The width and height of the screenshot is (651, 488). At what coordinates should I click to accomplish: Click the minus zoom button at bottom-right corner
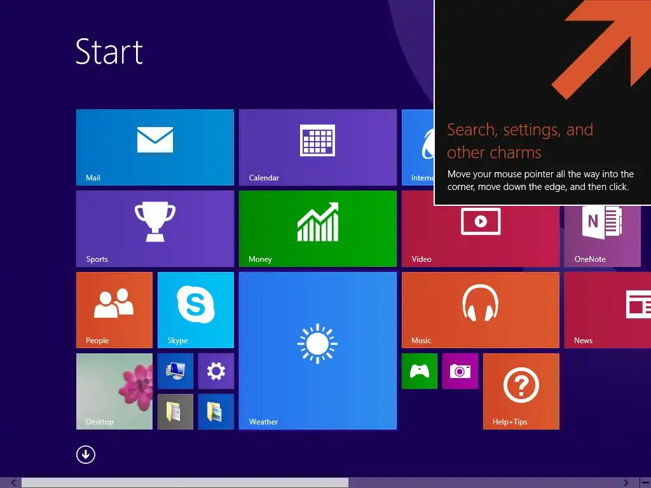click(645, 483)
